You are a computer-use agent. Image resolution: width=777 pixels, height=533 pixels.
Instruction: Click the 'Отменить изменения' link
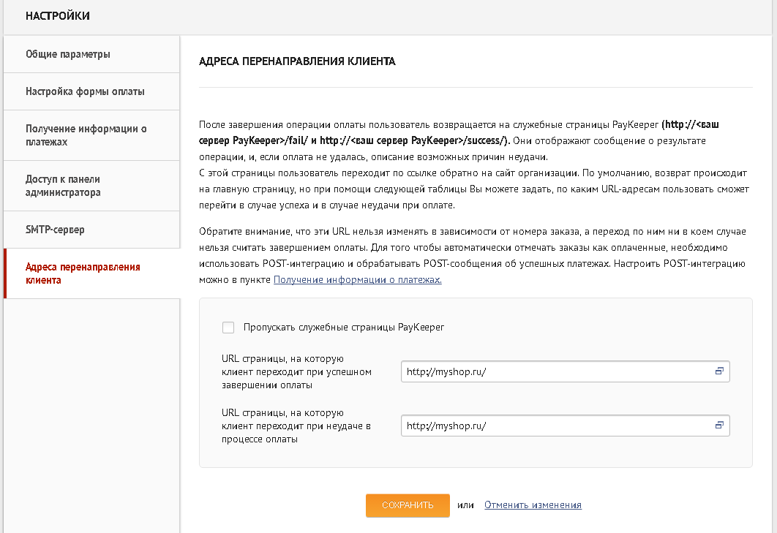click(533, 504)
